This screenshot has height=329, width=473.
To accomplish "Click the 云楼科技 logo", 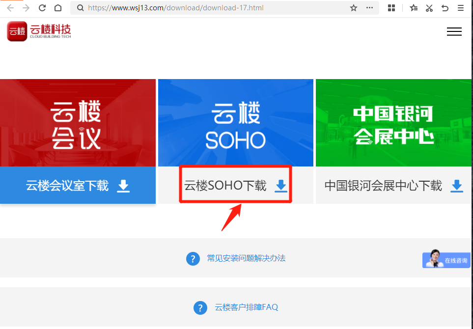I will (39, 31).
